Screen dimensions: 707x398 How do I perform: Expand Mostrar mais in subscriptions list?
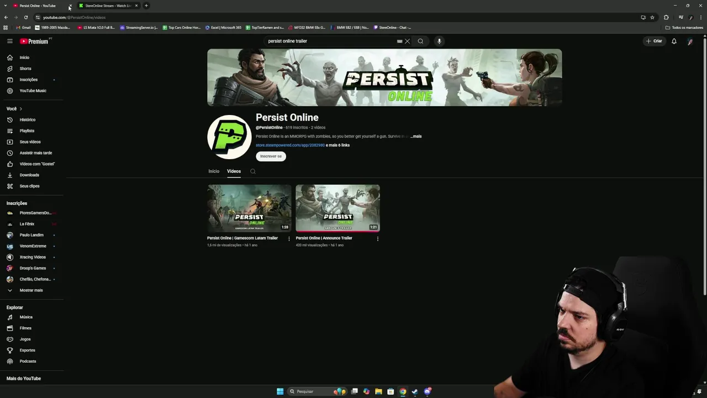coord(31,290)
